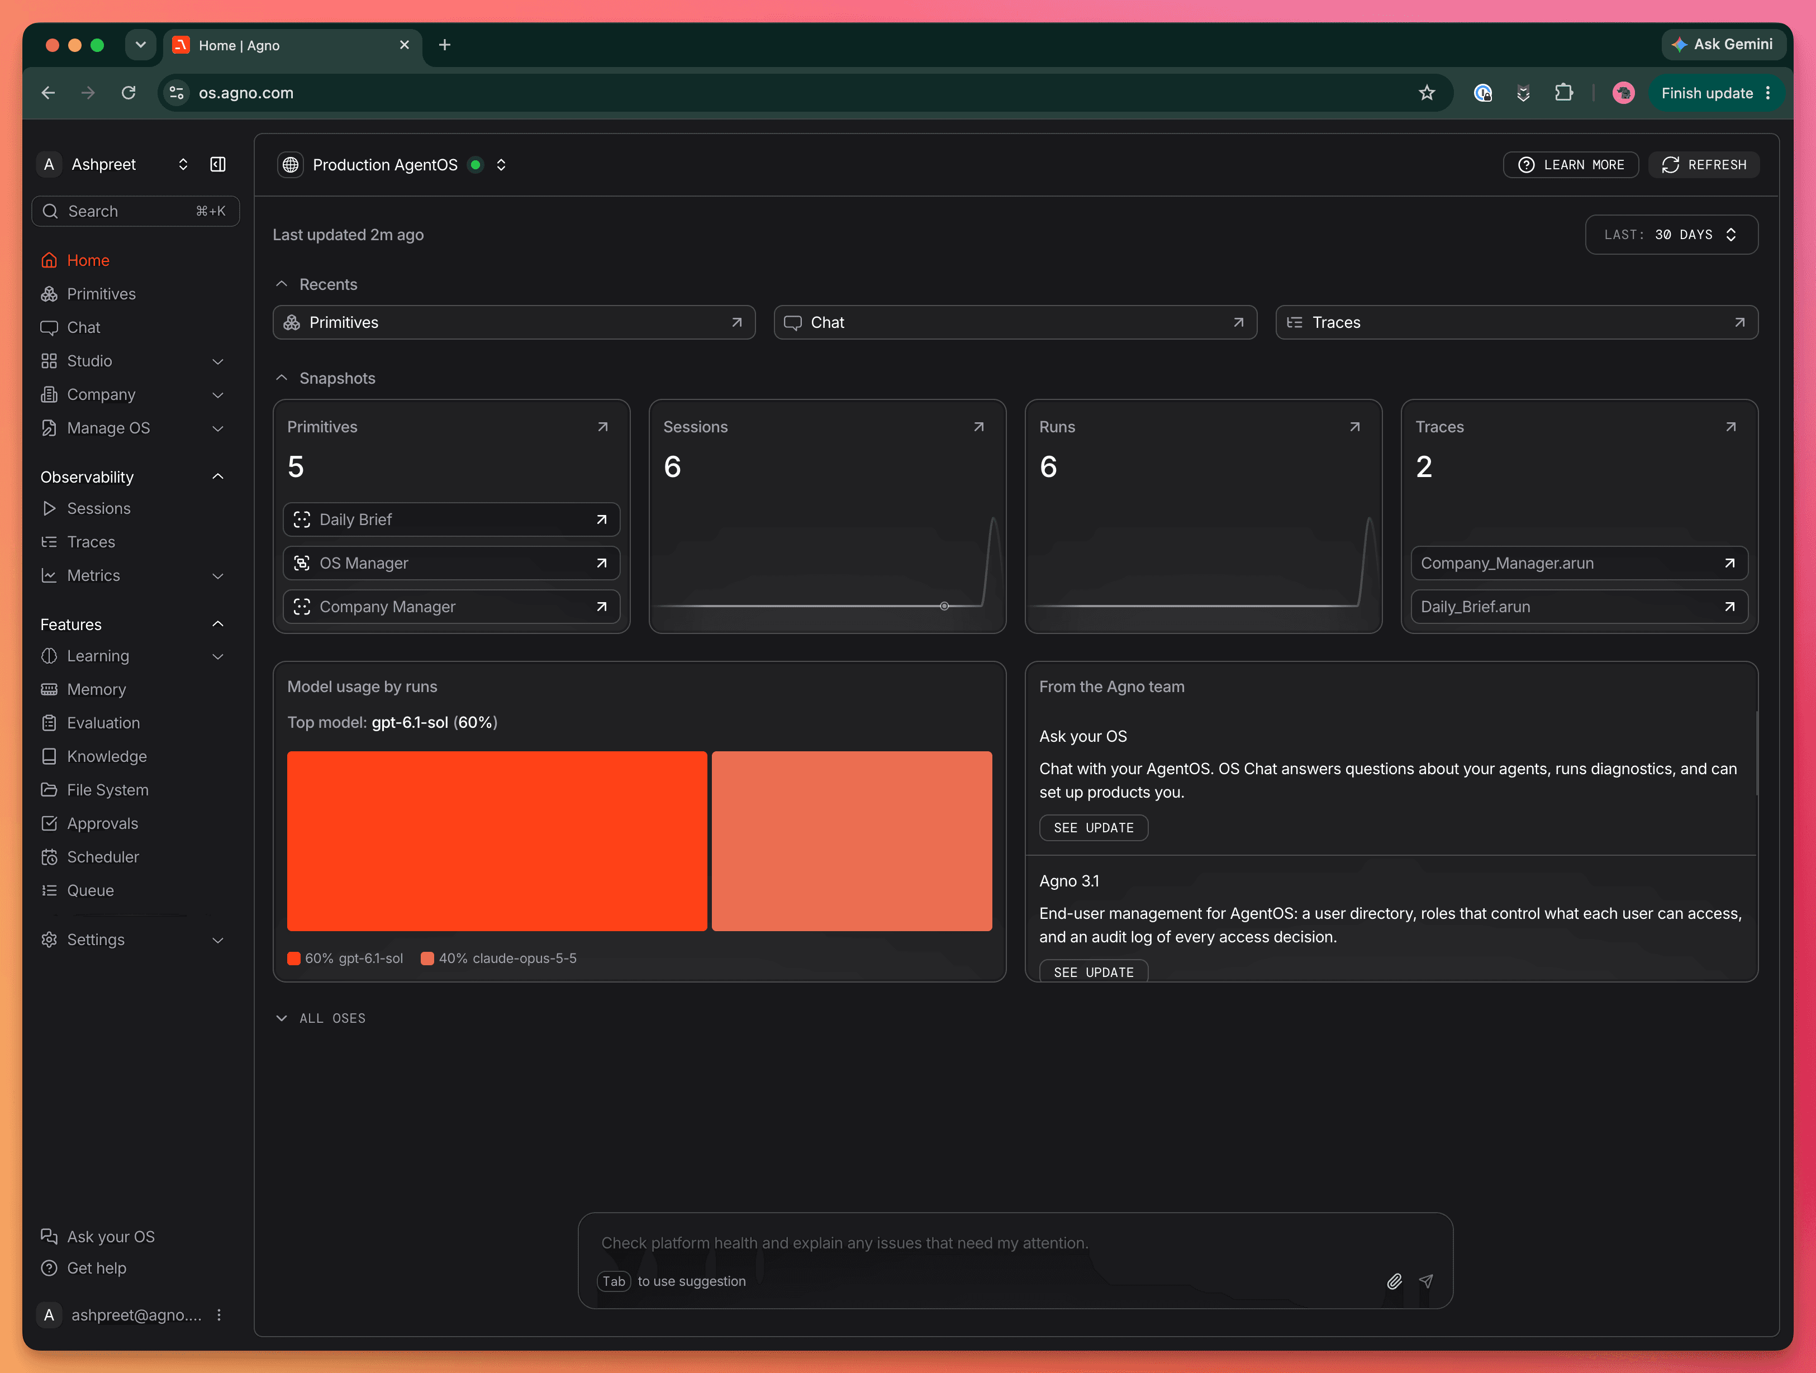The height and width of the screenshot is (1373, 1816).
Task: Open the Company_Manager.arun trace
Action: coord(1579,563)
